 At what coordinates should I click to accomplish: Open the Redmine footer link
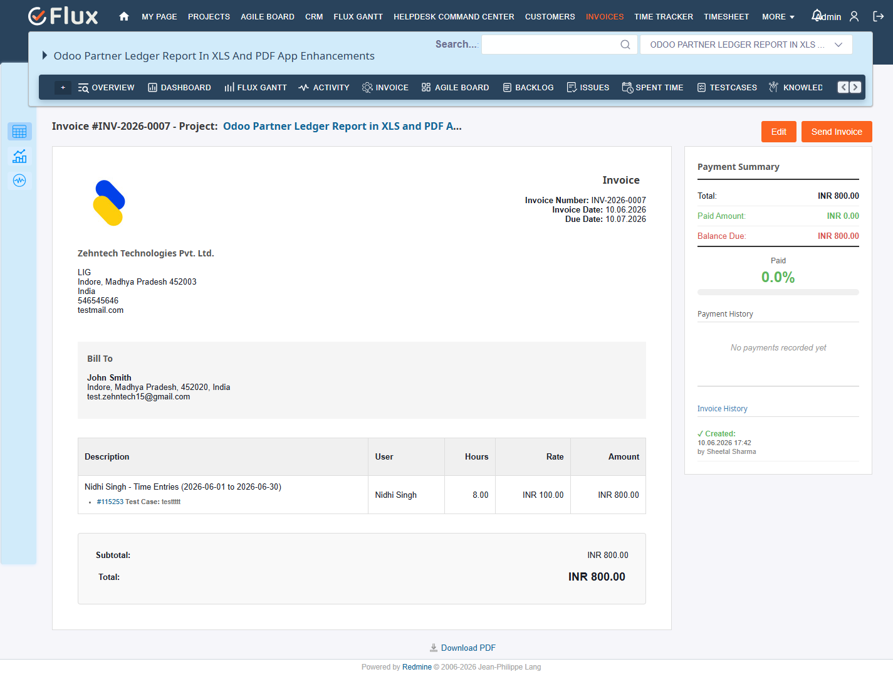[417, 667]
